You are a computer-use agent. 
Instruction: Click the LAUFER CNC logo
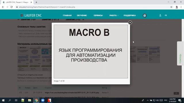pyautogui.click(x=31, y=15)
